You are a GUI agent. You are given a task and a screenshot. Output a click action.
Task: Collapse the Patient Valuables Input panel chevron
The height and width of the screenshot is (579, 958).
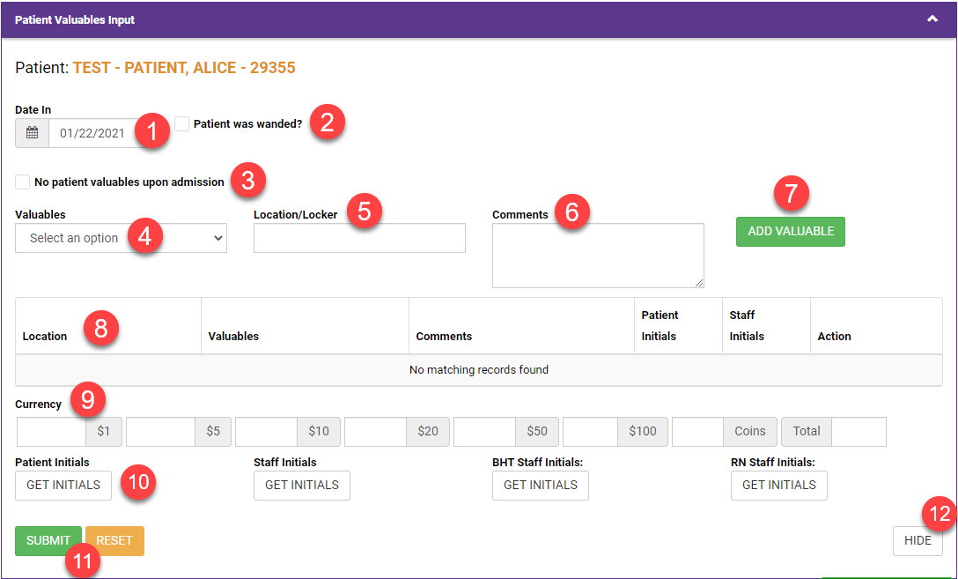(932, 19)
